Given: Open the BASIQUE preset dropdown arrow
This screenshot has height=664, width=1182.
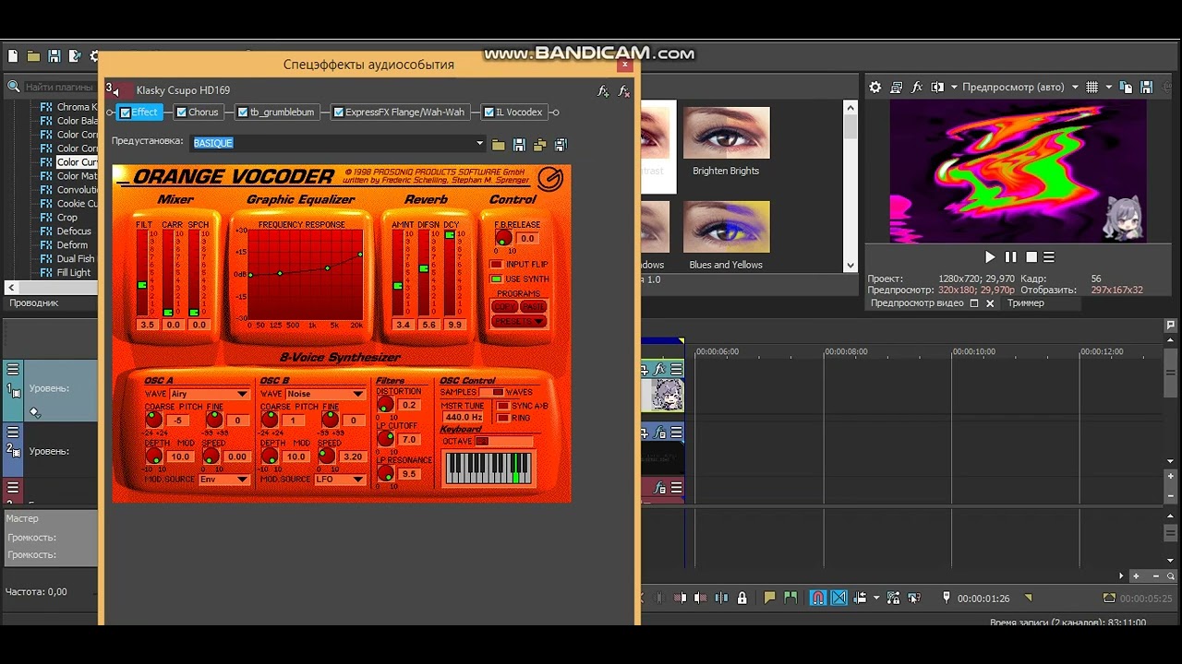Looking at the screenshot, I should 479,144.
